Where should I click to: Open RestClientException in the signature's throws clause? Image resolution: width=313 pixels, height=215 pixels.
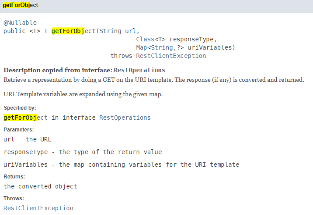[x=171, y=56]
